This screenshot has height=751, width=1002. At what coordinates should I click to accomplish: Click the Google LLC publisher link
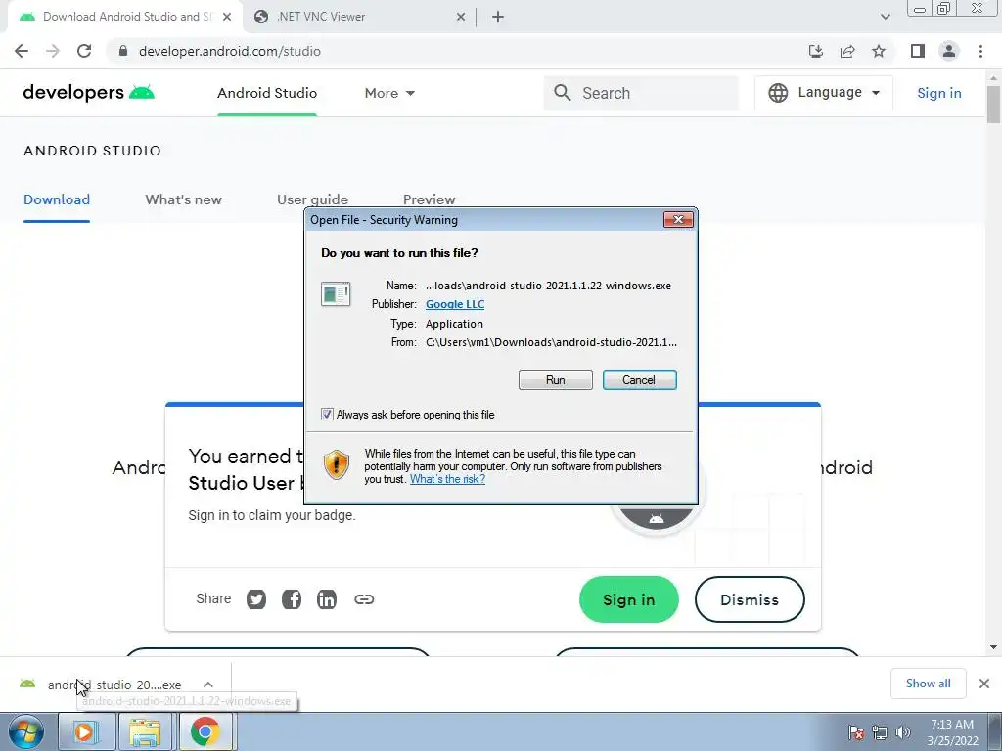point(455,304)
